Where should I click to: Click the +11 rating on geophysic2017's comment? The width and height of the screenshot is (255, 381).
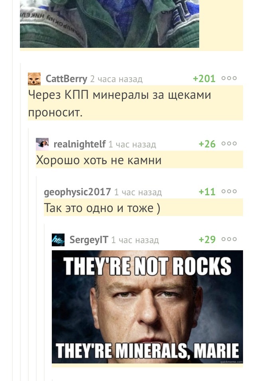click(x=207, y=192)
